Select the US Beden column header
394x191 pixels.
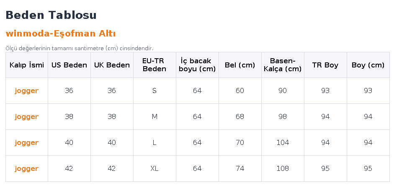tap(70, 65)
